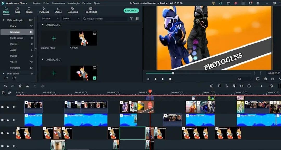Select the split scissors tool in timeline toolbar
Screen dimensions: 281x150
(27, 86)
